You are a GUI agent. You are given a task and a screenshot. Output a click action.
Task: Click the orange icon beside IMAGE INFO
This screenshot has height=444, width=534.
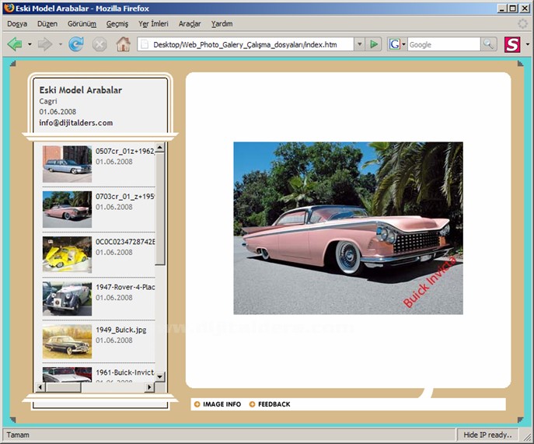tap(197, 404)
